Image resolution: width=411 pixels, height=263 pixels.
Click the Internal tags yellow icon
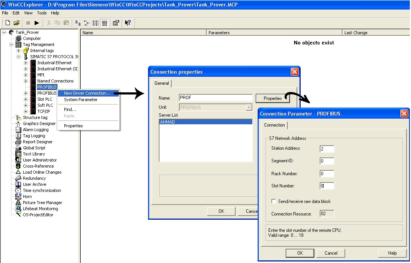pos(25,51)
